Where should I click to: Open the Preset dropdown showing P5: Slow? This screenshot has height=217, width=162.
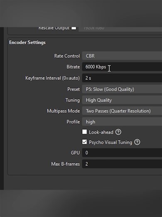122,89
